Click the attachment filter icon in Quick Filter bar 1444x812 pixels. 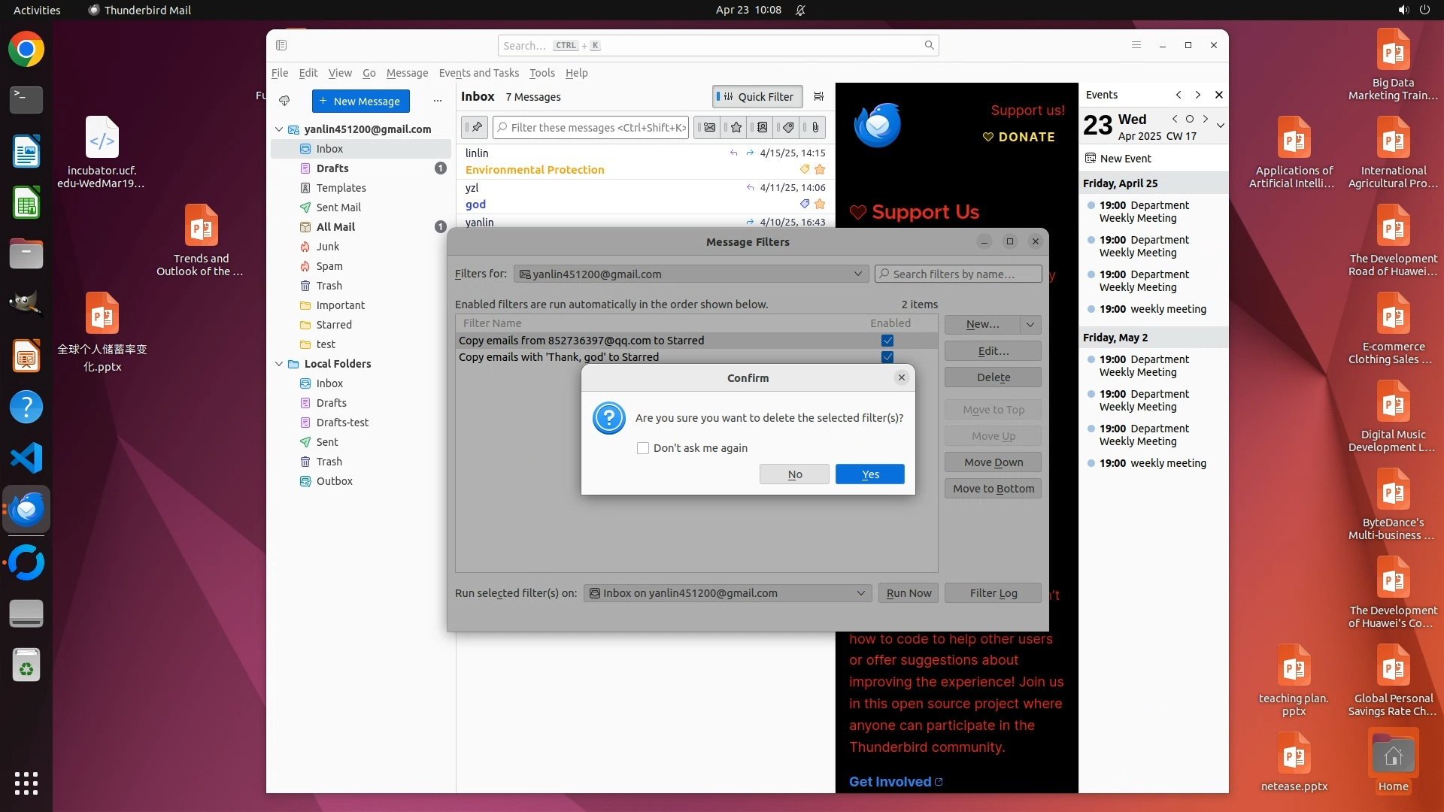815,128
